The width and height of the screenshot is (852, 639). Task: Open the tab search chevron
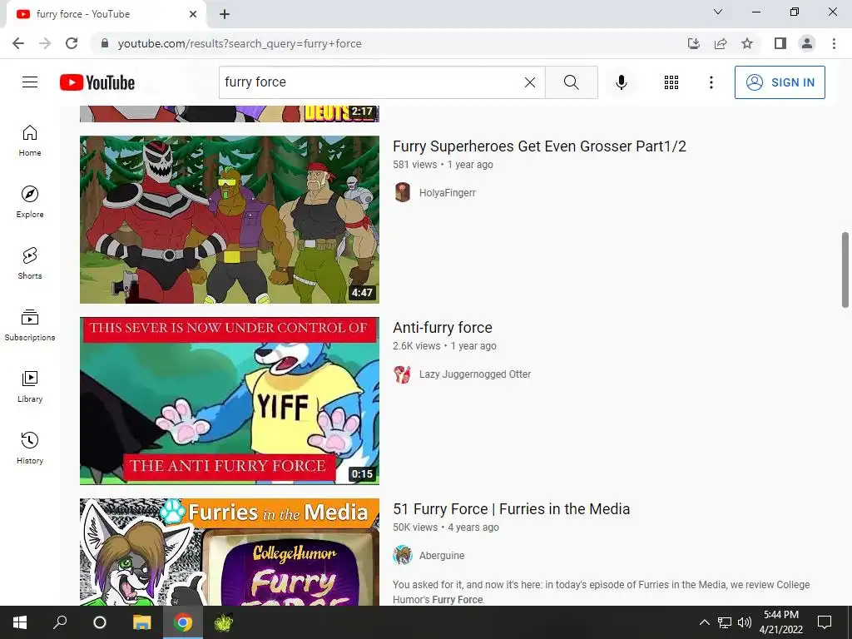718,12
